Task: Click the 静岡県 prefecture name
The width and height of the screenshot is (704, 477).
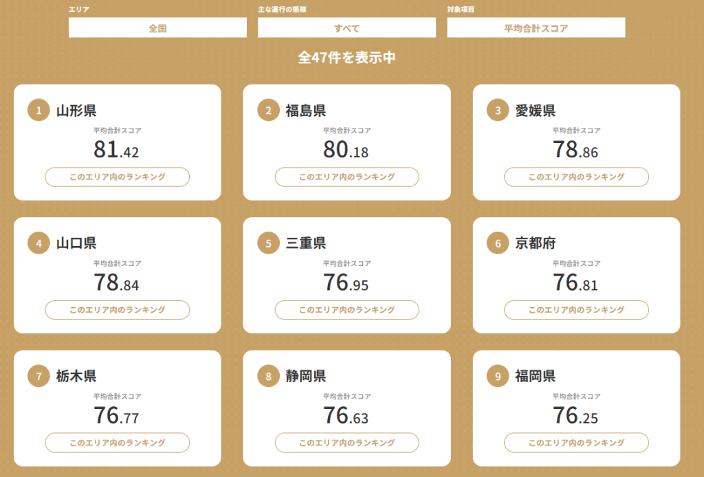Action: [306, 376]
